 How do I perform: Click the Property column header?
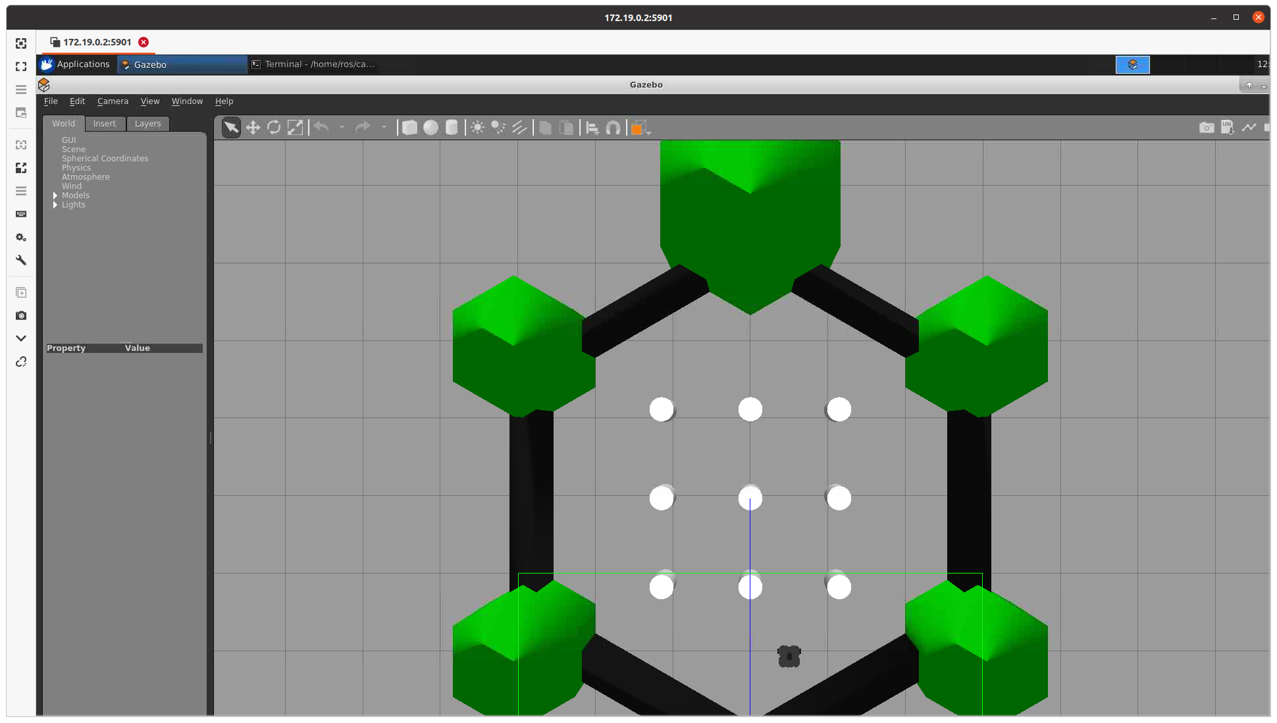(66, 348)
